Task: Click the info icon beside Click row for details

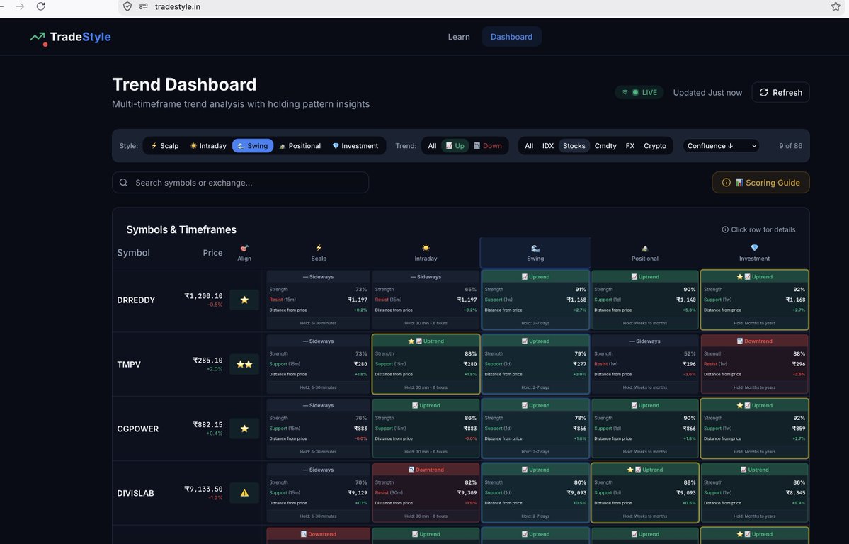Action: [725, 229]
